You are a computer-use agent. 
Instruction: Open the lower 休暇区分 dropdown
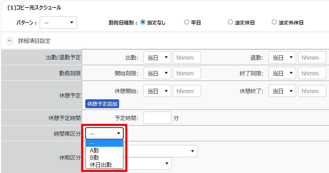[147, 163]
